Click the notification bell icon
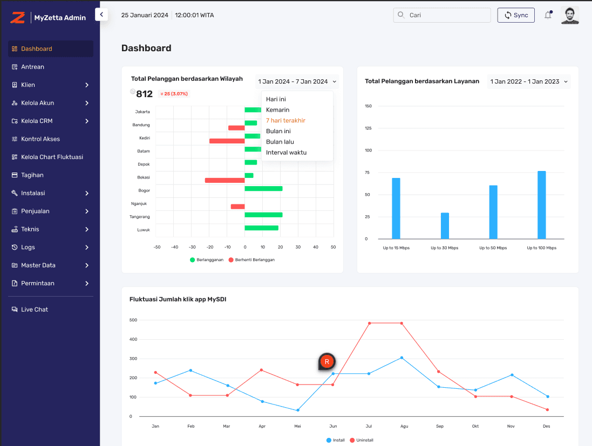592x446 pixels. point(548,15)
